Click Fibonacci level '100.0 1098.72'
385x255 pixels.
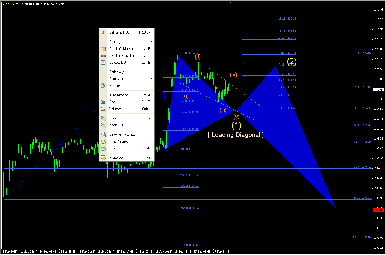pyautogui.click(x=363, y=198)
